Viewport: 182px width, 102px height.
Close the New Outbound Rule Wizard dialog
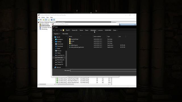pyautogui.click(x=117, y=24)
